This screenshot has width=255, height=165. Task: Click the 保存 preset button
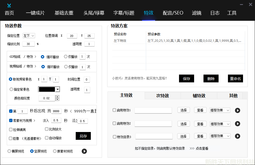pos(187,79)
